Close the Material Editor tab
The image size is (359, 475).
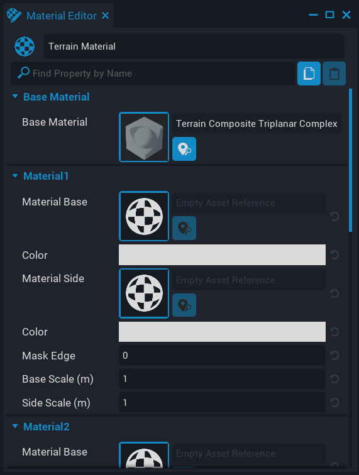click(x=105, y=16)
